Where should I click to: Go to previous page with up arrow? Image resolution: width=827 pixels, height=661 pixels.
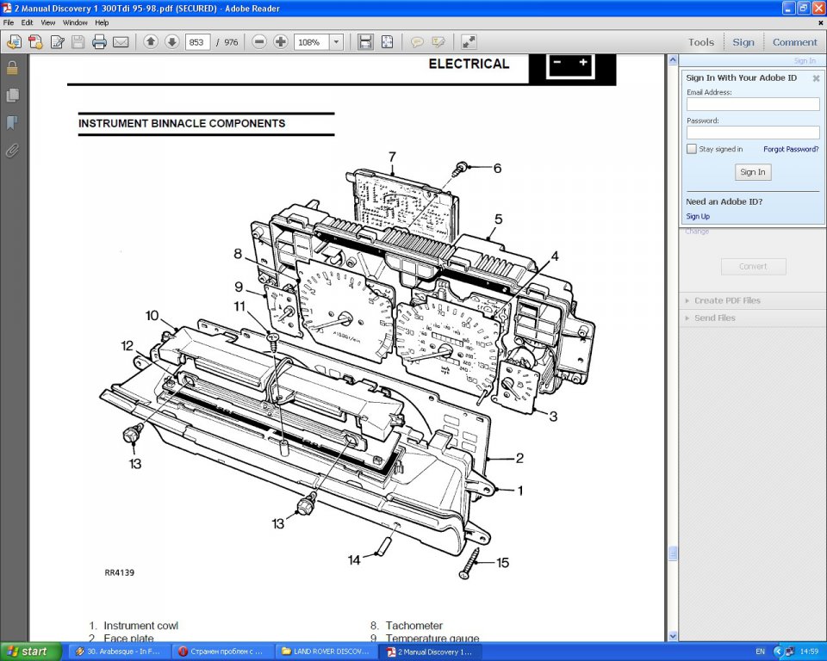pos(151,42)
